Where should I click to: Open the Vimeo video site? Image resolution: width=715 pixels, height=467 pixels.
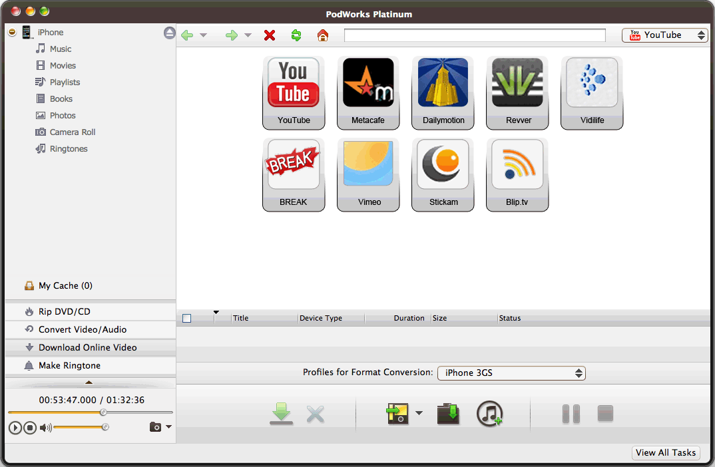(368, 174)
